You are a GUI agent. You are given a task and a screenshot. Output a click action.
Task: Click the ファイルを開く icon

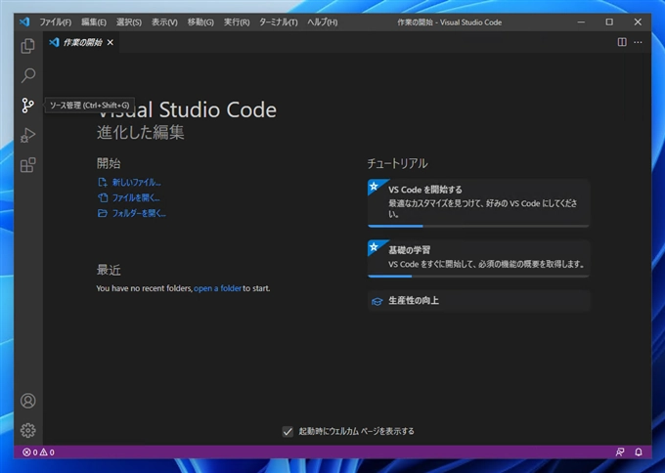[x=103, y=197]
